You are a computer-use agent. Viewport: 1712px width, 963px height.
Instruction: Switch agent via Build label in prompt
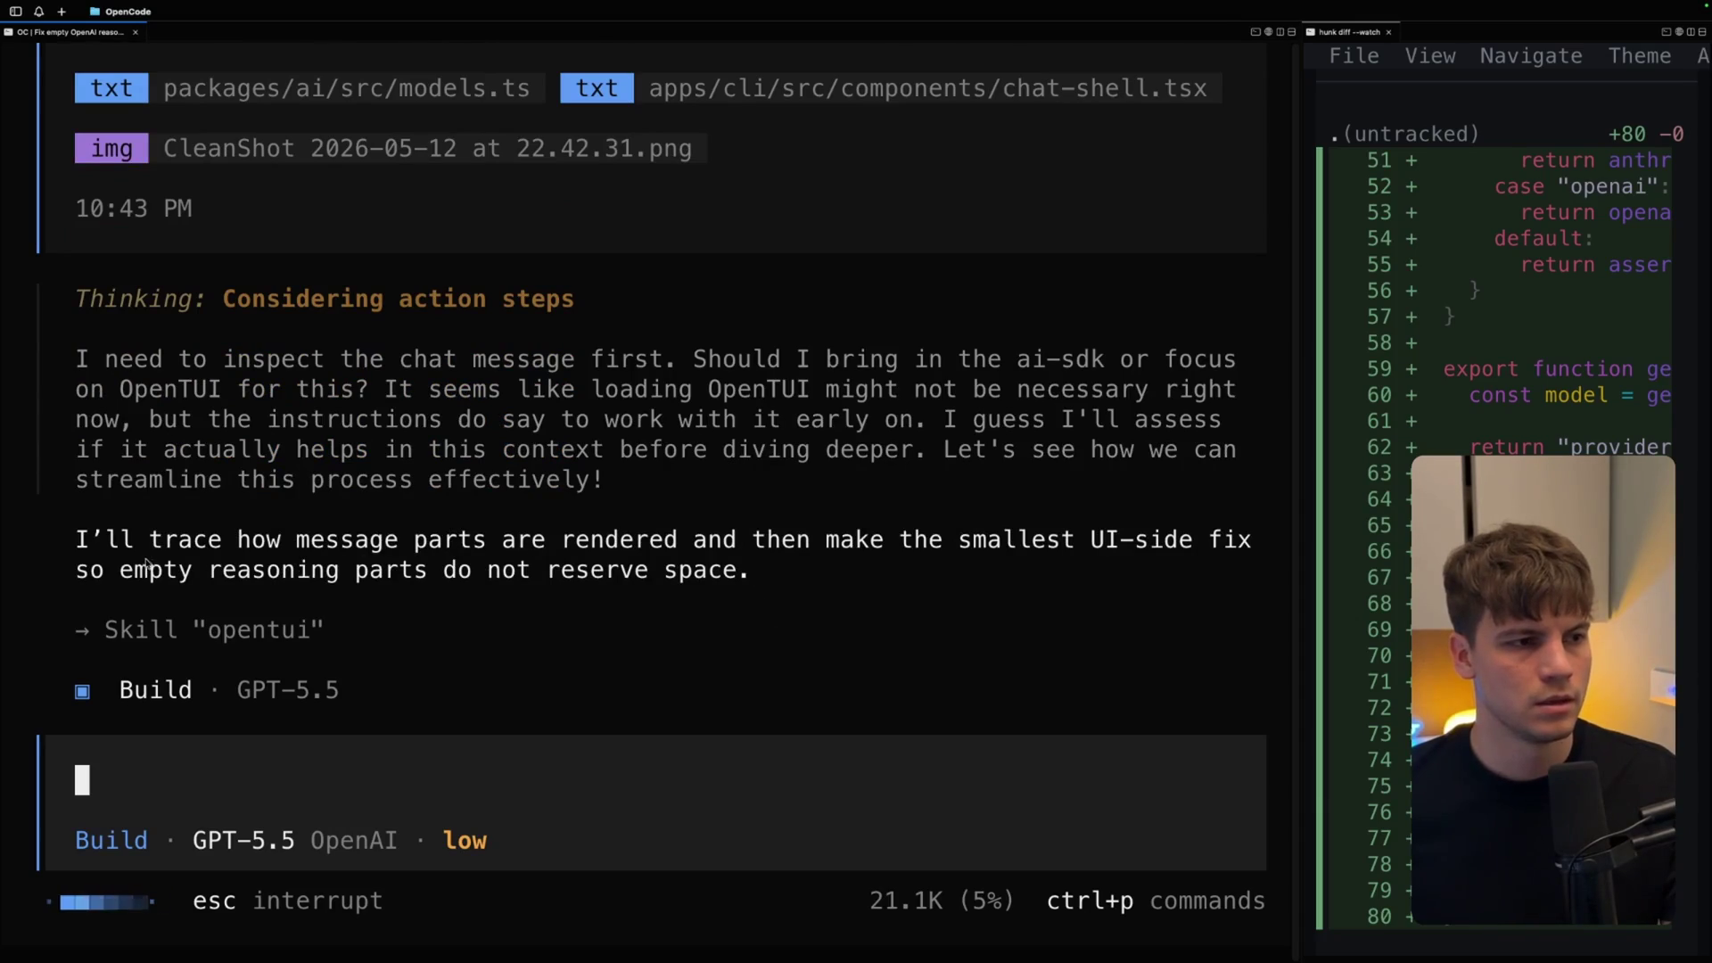(111, 841)
